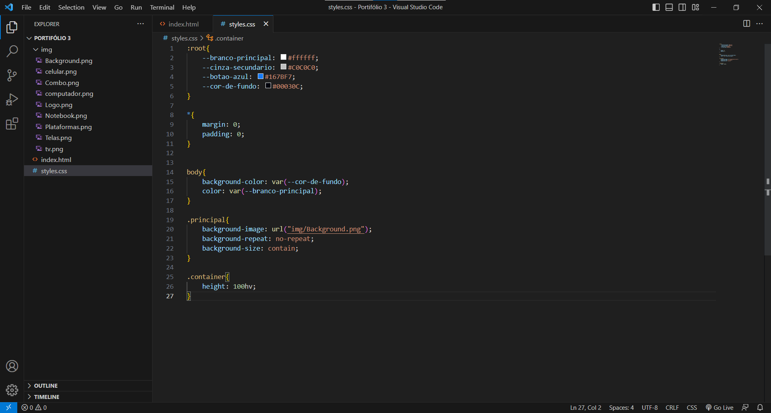Click the feedback icon in status bar
The image size is (771, 413).
point(745,407)
